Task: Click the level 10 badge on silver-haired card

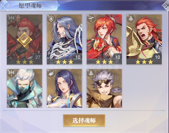Action: (x=78, y=57)
